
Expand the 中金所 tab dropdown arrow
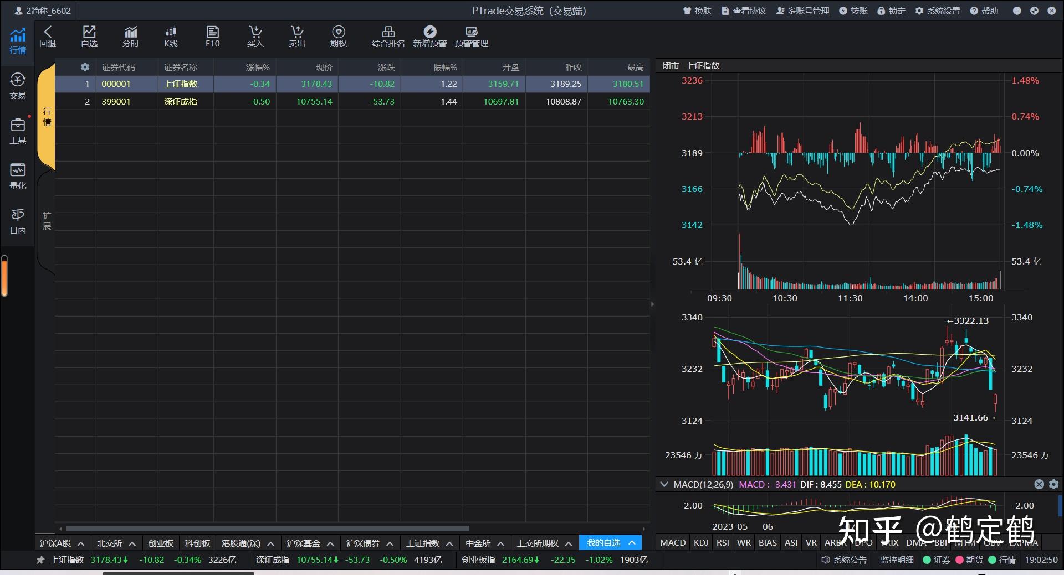coord(500,543)
